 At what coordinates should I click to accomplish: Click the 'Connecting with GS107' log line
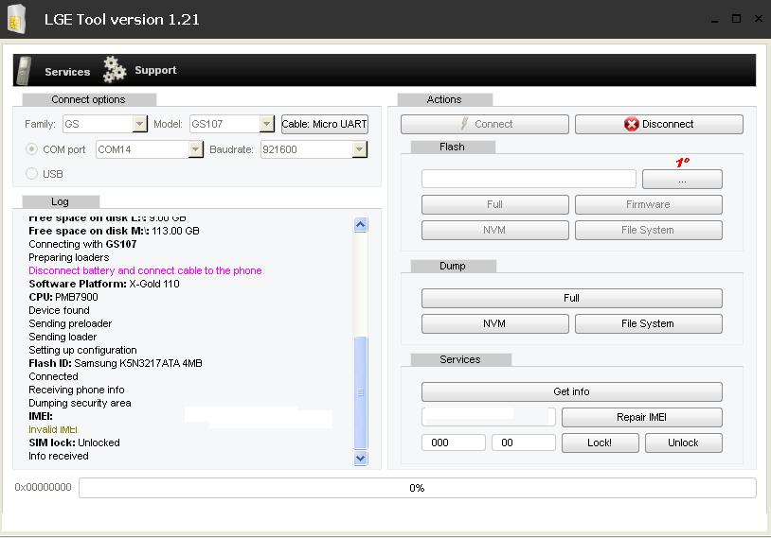pos(82,244)
